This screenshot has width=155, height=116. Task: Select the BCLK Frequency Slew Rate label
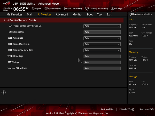coord(20,50)
